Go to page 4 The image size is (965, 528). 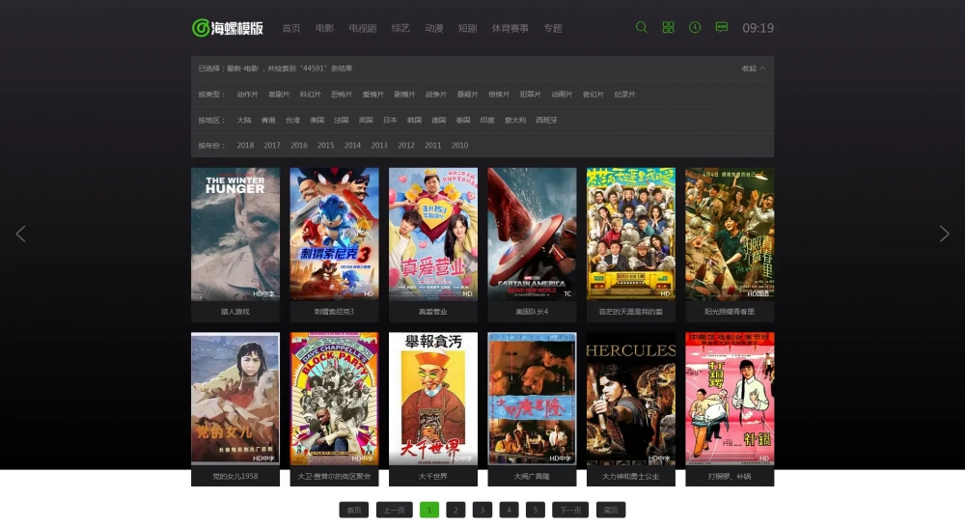[x=509, y=510]
